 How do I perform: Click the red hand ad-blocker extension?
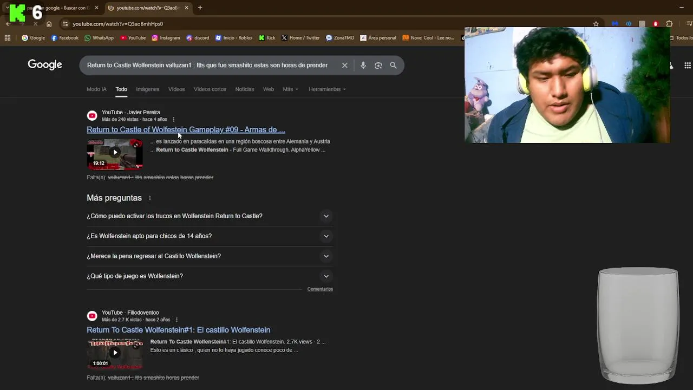656,24
